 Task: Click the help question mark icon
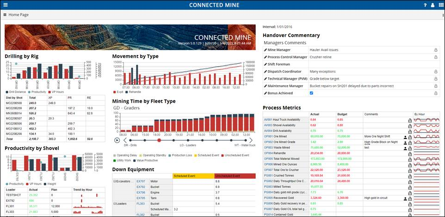(425, 5)
